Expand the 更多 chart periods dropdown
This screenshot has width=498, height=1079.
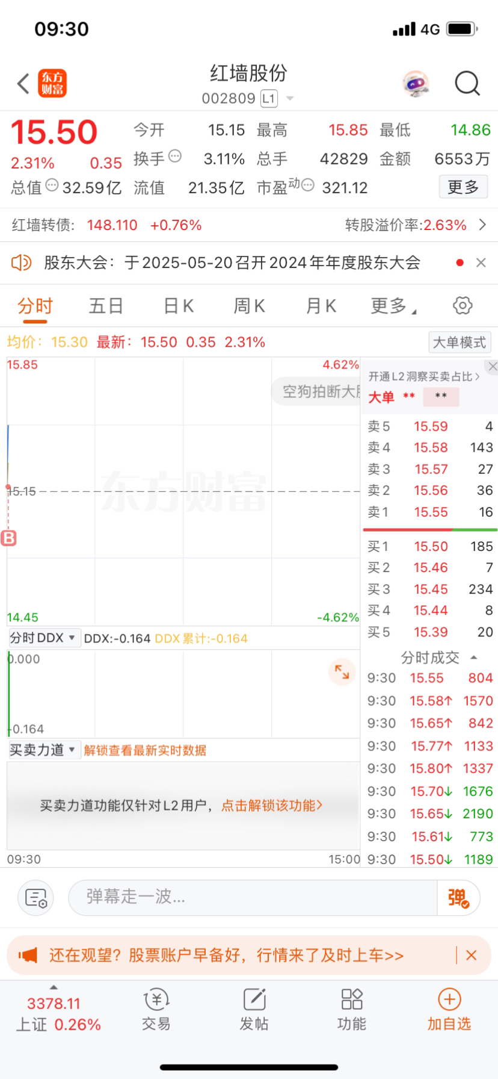click(393, 306)
